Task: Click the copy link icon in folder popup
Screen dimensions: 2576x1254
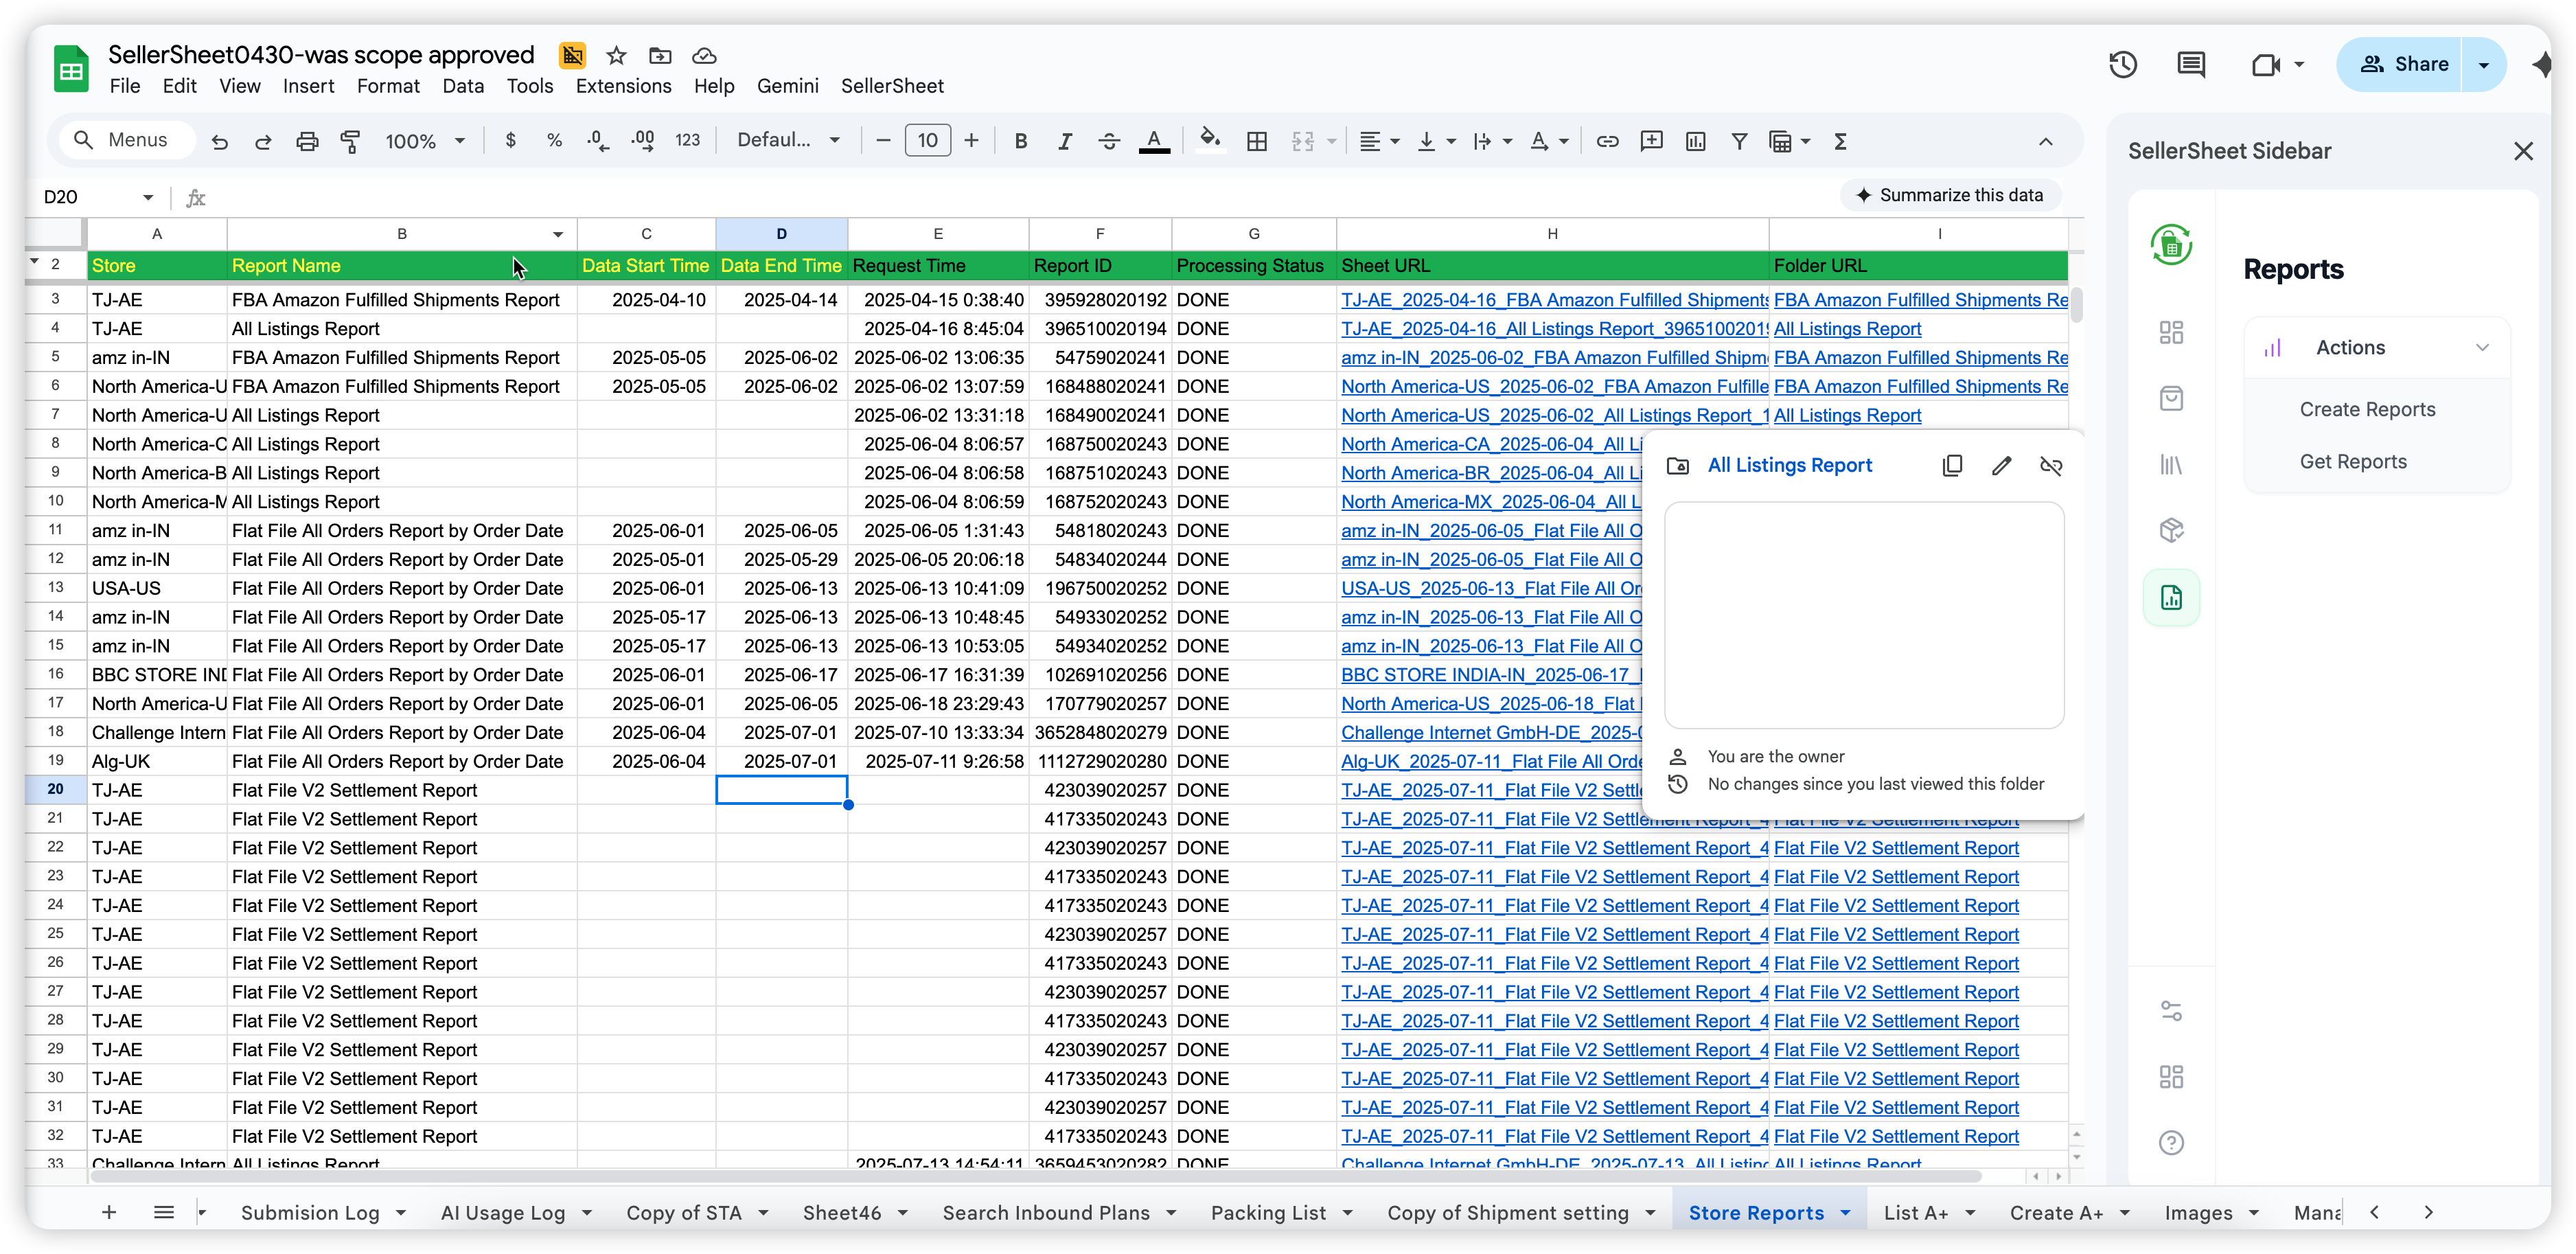Action: (1952, 466)
